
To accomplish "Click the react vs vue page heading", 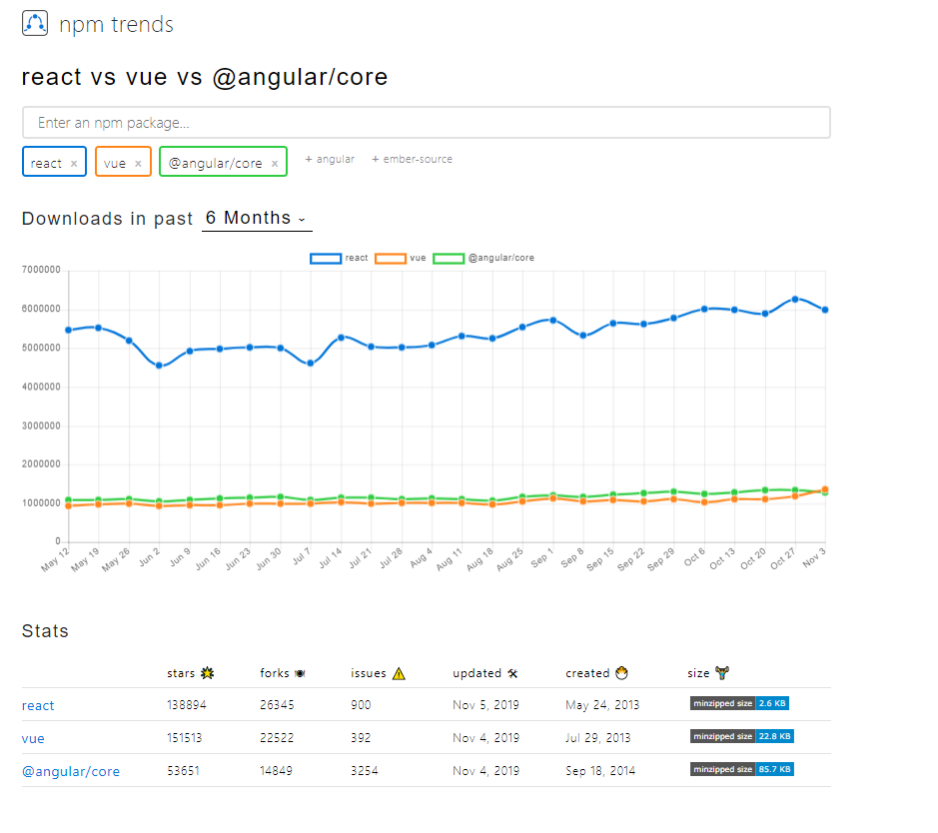I will [x=205, y=77].
